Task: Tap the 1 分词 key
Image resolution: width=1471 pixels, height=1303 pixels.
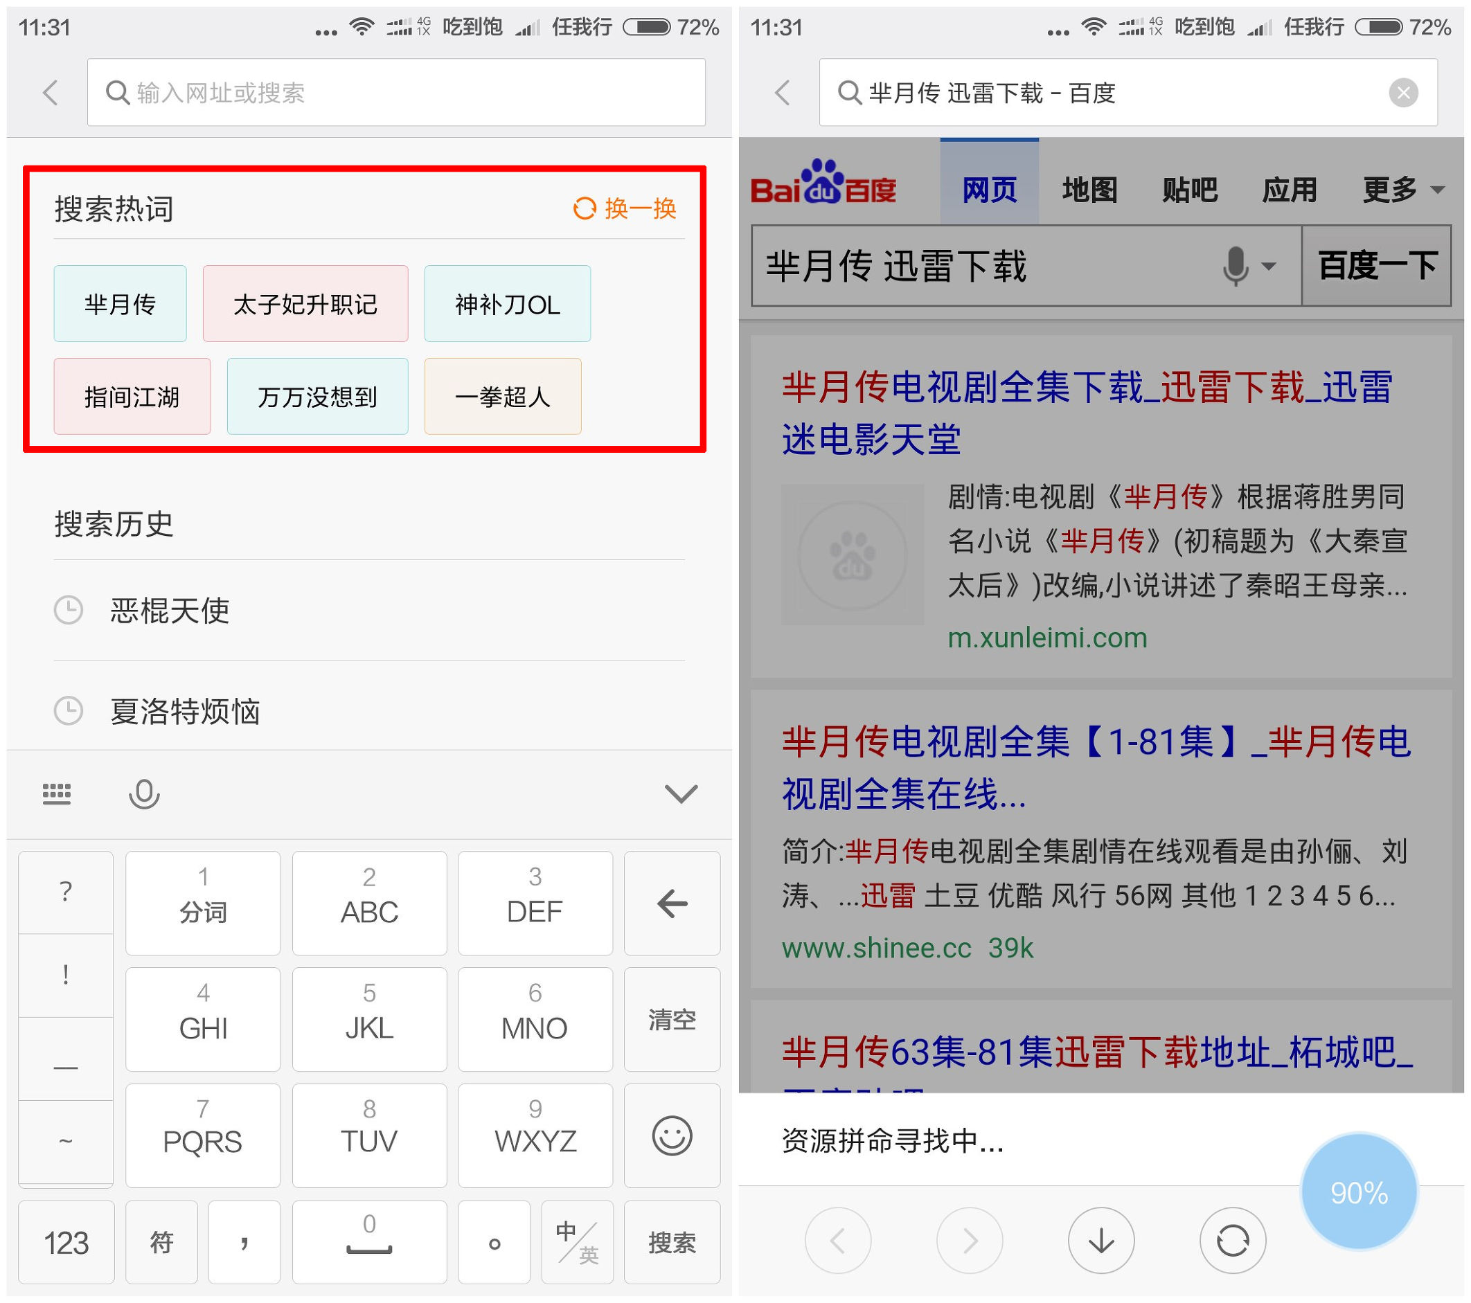Action: coord(203,903)
